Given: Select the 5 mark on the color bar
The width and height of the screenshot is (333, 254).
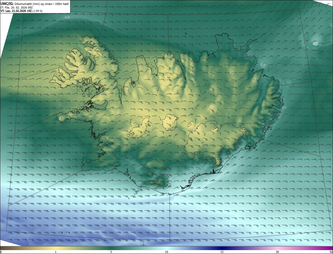Looking at the screenshot, I should (111, 252).
